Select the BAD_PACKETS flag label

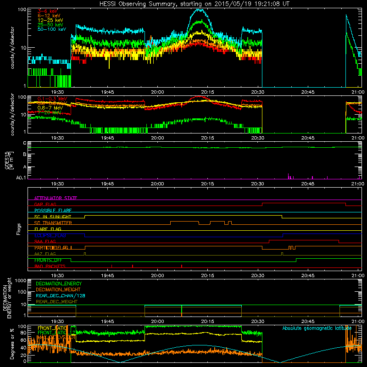(50, 267)
